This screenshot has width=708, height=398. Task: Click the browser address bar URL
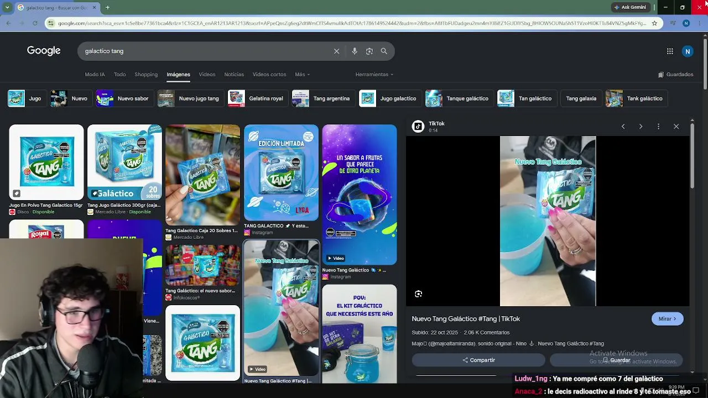tap(352, 23)
